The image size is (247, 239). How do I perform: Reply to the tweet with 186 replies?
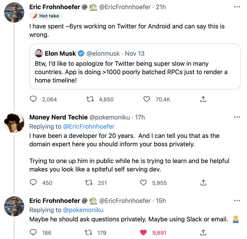pos(33,232)
